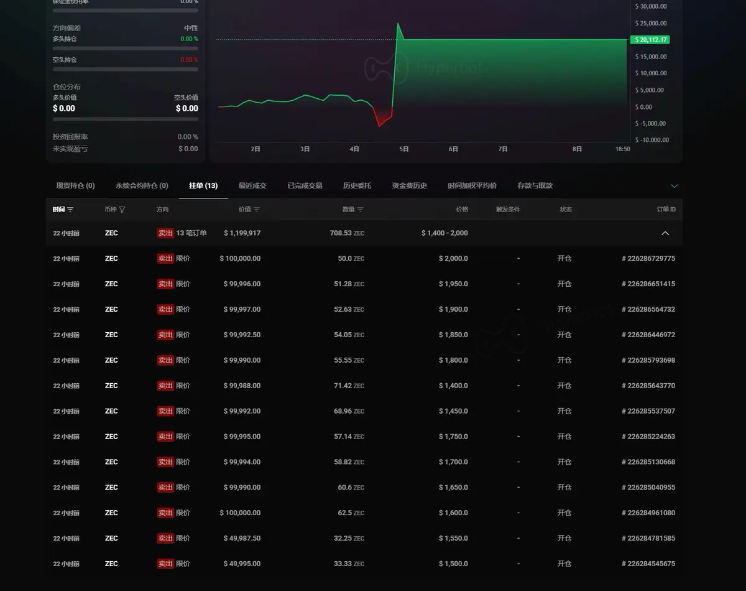Click the 5日 marker on the chart axis
This screenshot has height=591, width=746.
[404, 149]
